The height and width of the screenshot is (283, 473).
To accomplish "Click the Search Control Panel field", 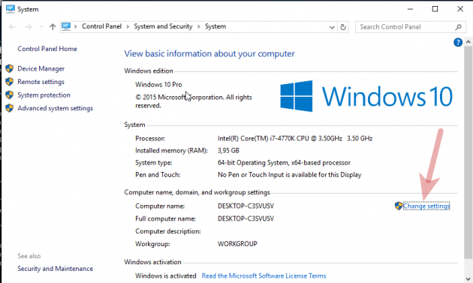I will pyautogui.click(x=410, y=27).
